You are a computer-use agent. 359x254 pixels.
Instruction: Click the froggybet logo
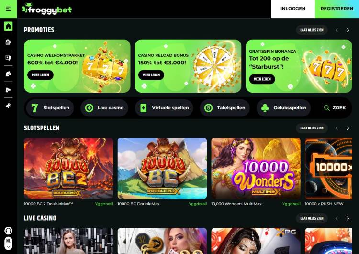click(47, 9)
